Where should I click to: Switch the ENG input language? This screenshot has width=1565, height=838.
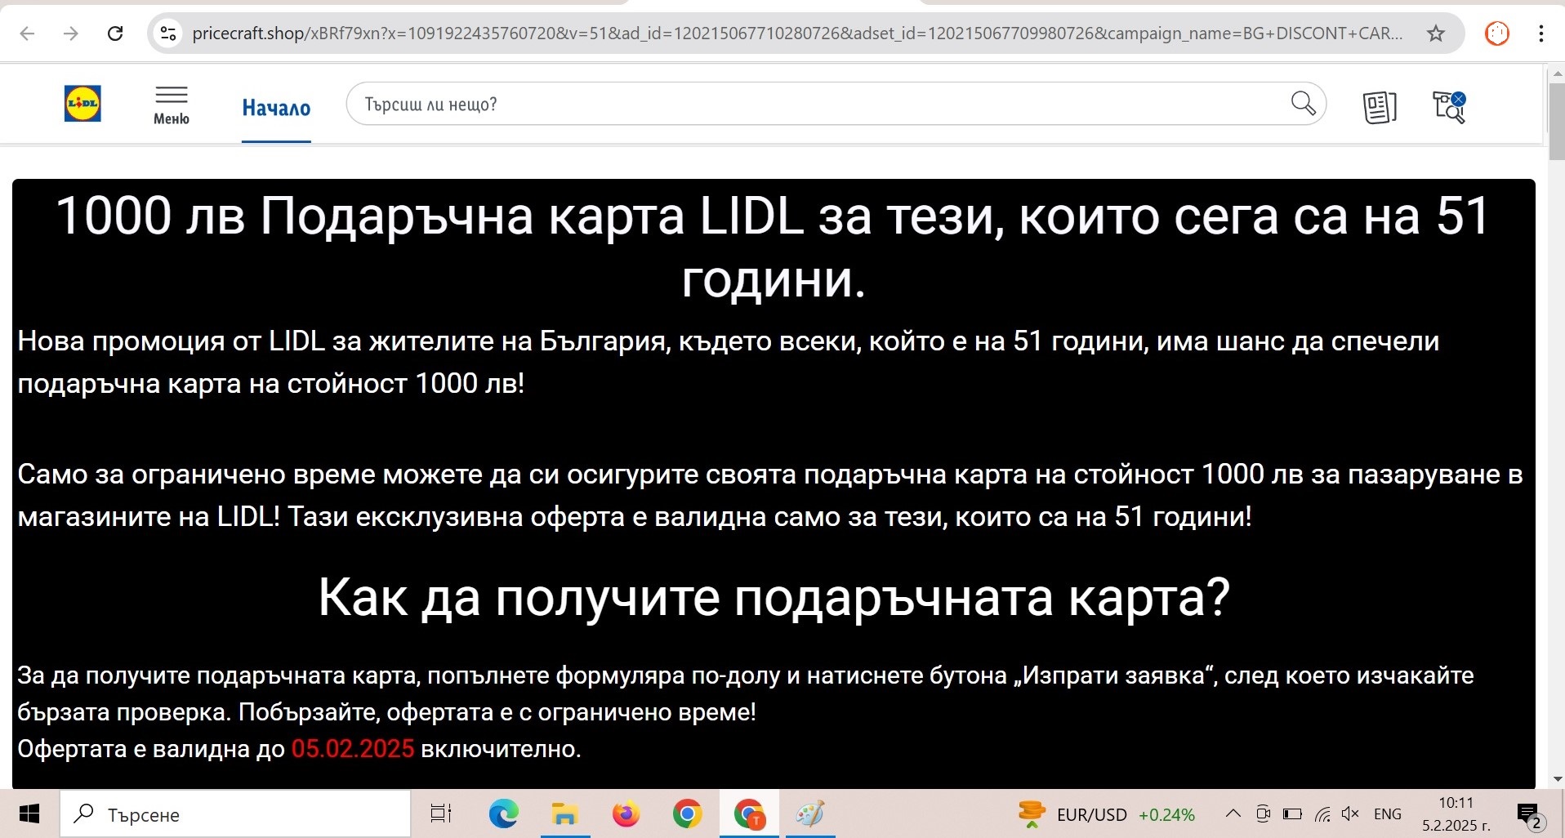1388,814
